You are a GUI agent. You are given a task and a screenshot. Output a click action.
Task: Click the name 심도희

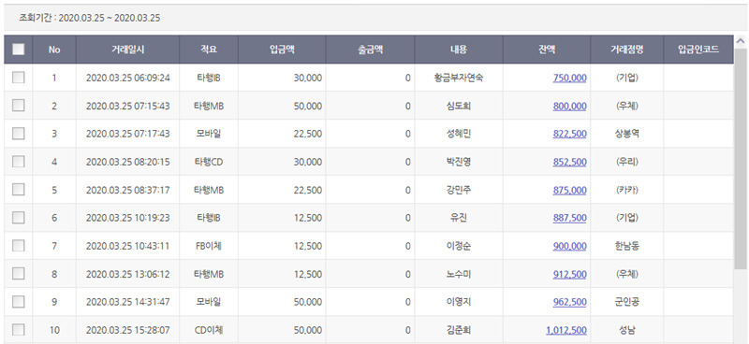[459, 106]
